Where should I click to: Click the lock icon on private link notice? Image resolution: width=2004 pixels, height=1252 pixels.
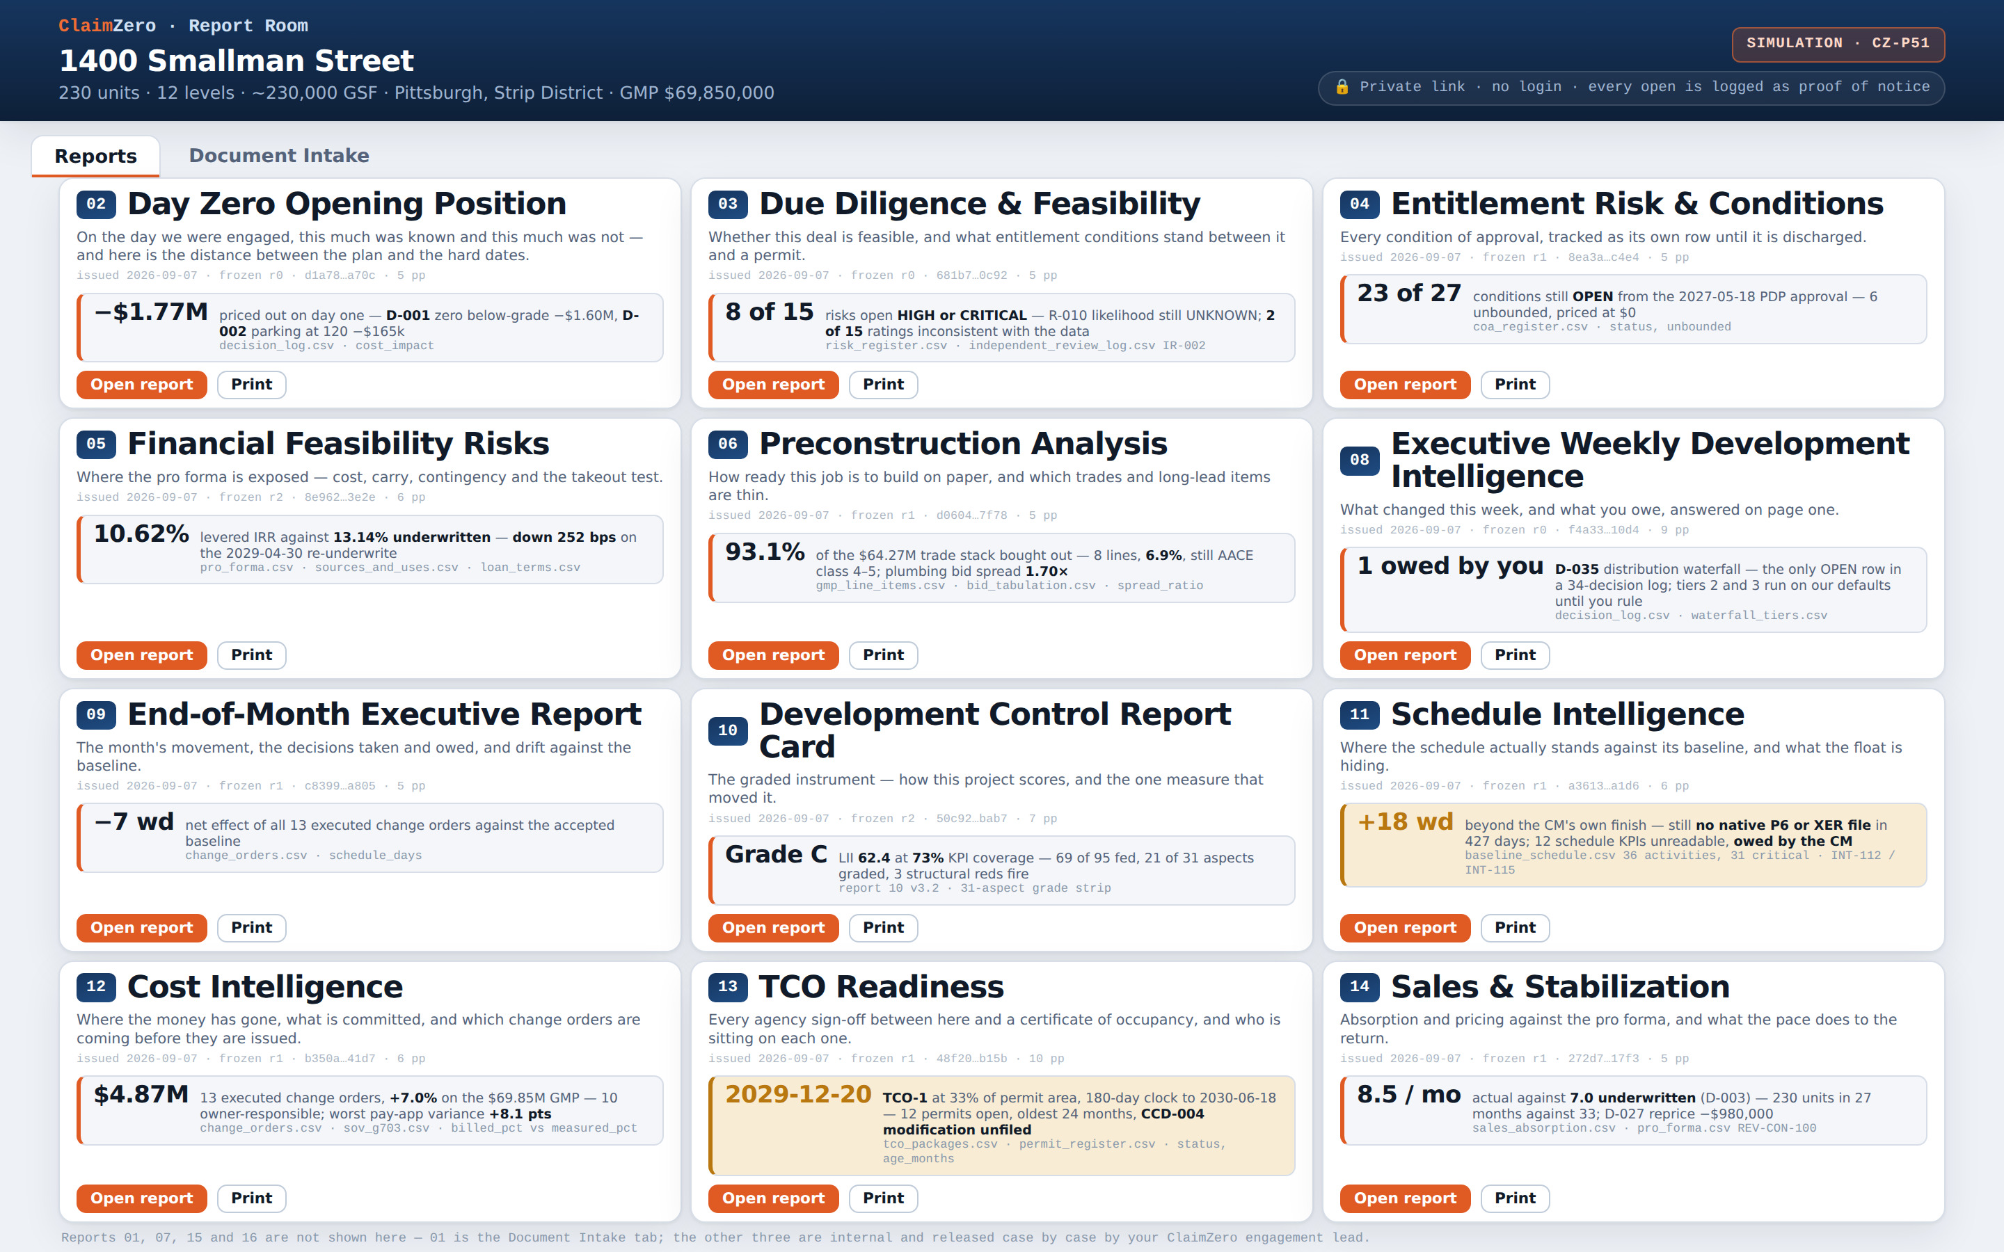(x=1342, y=87)
